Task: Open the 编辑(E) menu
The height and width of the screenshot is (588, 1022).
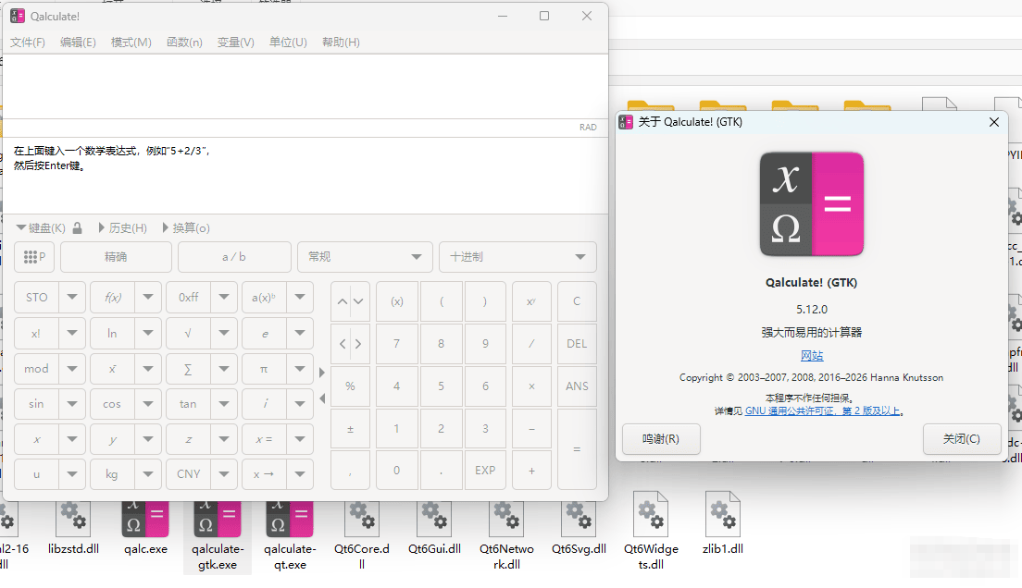Action: pyautogui.click(x=78, y=43)
